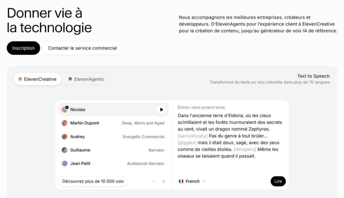Click Nicolas's voice avatar icon

tap(64, 109)
